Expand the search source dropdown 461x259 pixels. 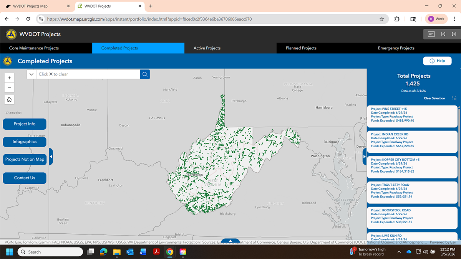(x=32, y=74)
